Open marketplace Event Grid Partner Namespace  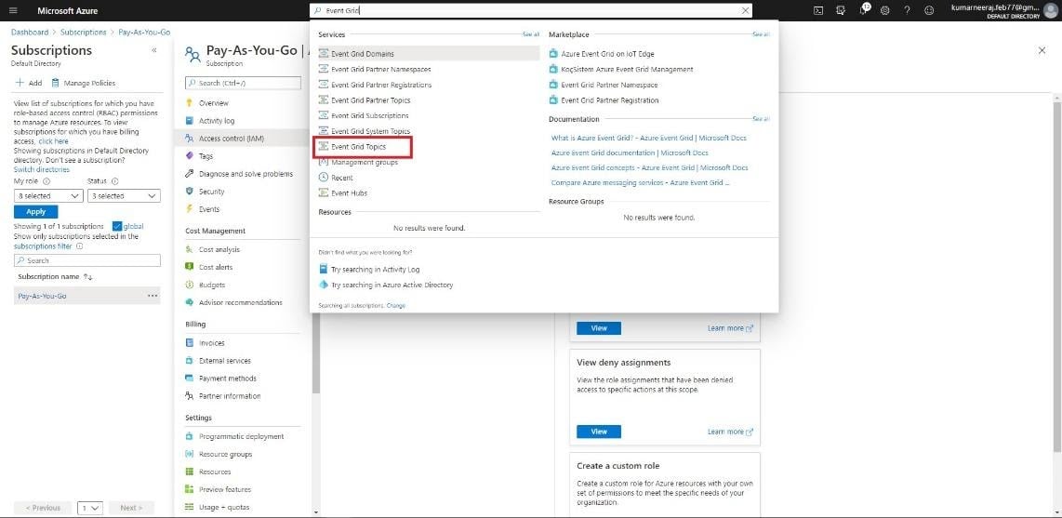pos(609,85)
